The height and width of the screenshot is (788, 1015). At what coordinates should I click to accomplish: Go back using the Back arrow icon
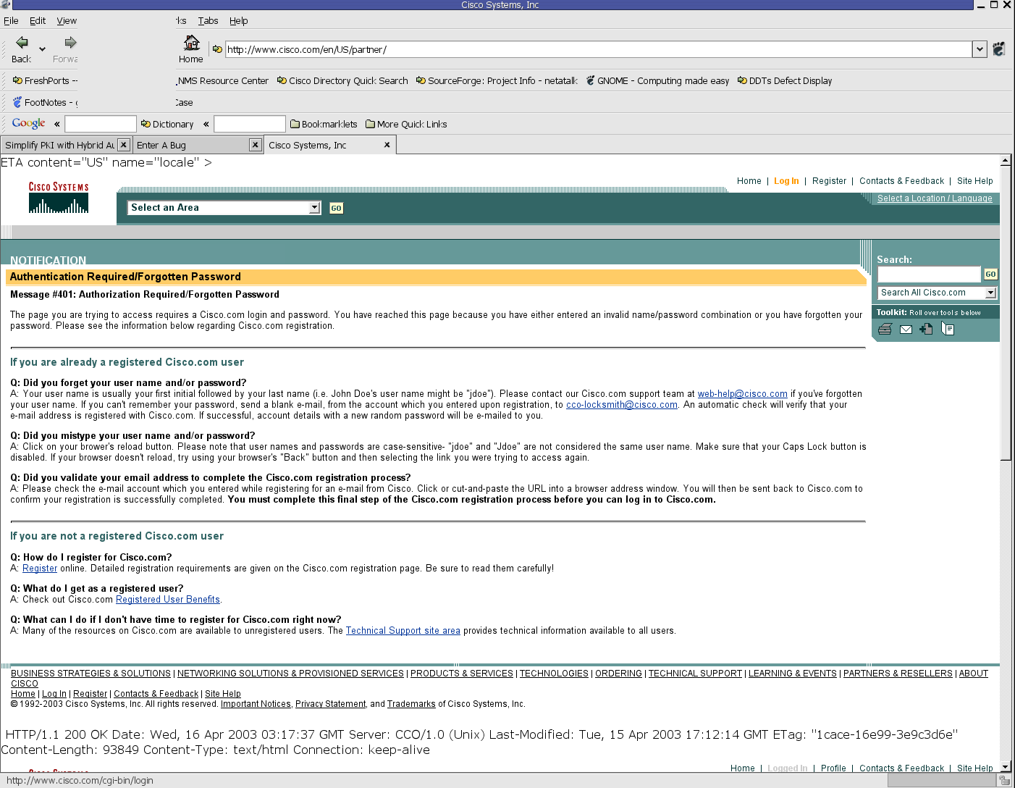click(x=22, y=43)
